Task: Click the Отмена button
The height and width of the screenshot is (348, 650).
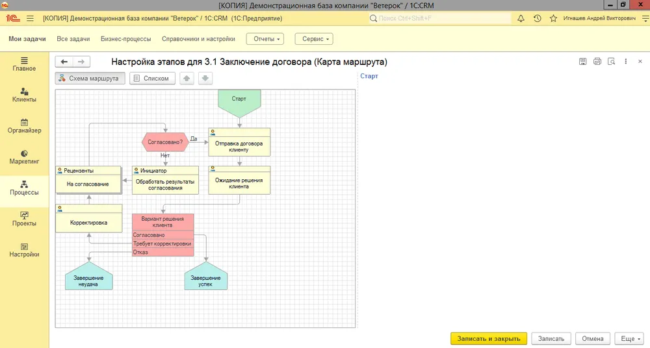Action: click(593, 338)
